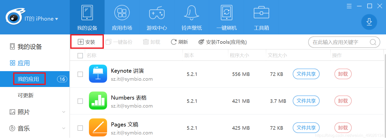The width and height of the screenshot is (386, 140).
Task: Open the IT的 iPhone device dropdown
Action: [41, 19]
